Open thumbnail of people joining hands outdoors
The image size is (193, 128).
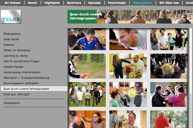[x=169, y=94]
